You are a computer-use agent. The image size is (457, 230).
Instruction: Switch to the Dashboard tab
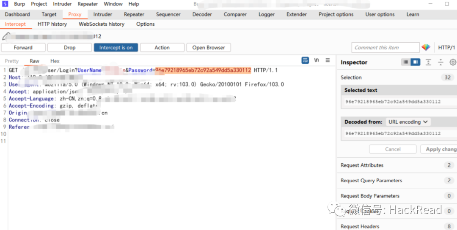[17, 14]
